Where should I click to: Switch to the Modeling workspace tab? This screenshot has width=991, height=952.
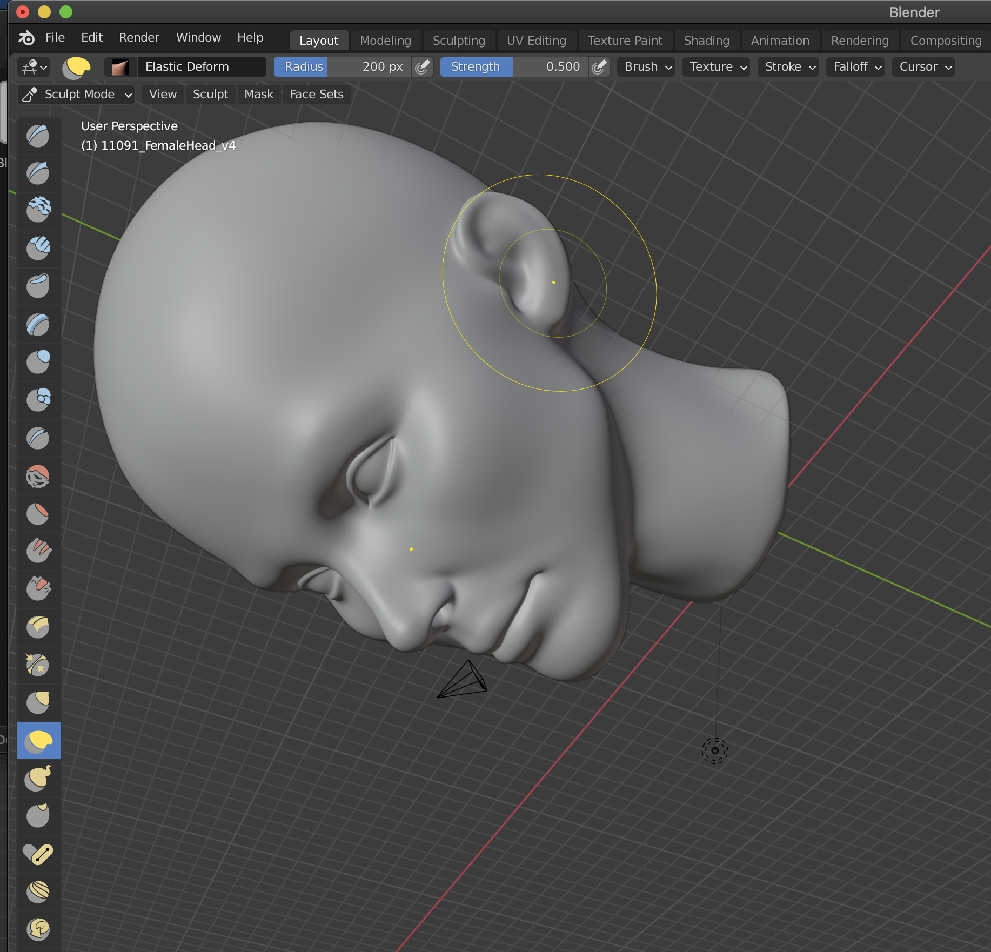click(385, 41)
